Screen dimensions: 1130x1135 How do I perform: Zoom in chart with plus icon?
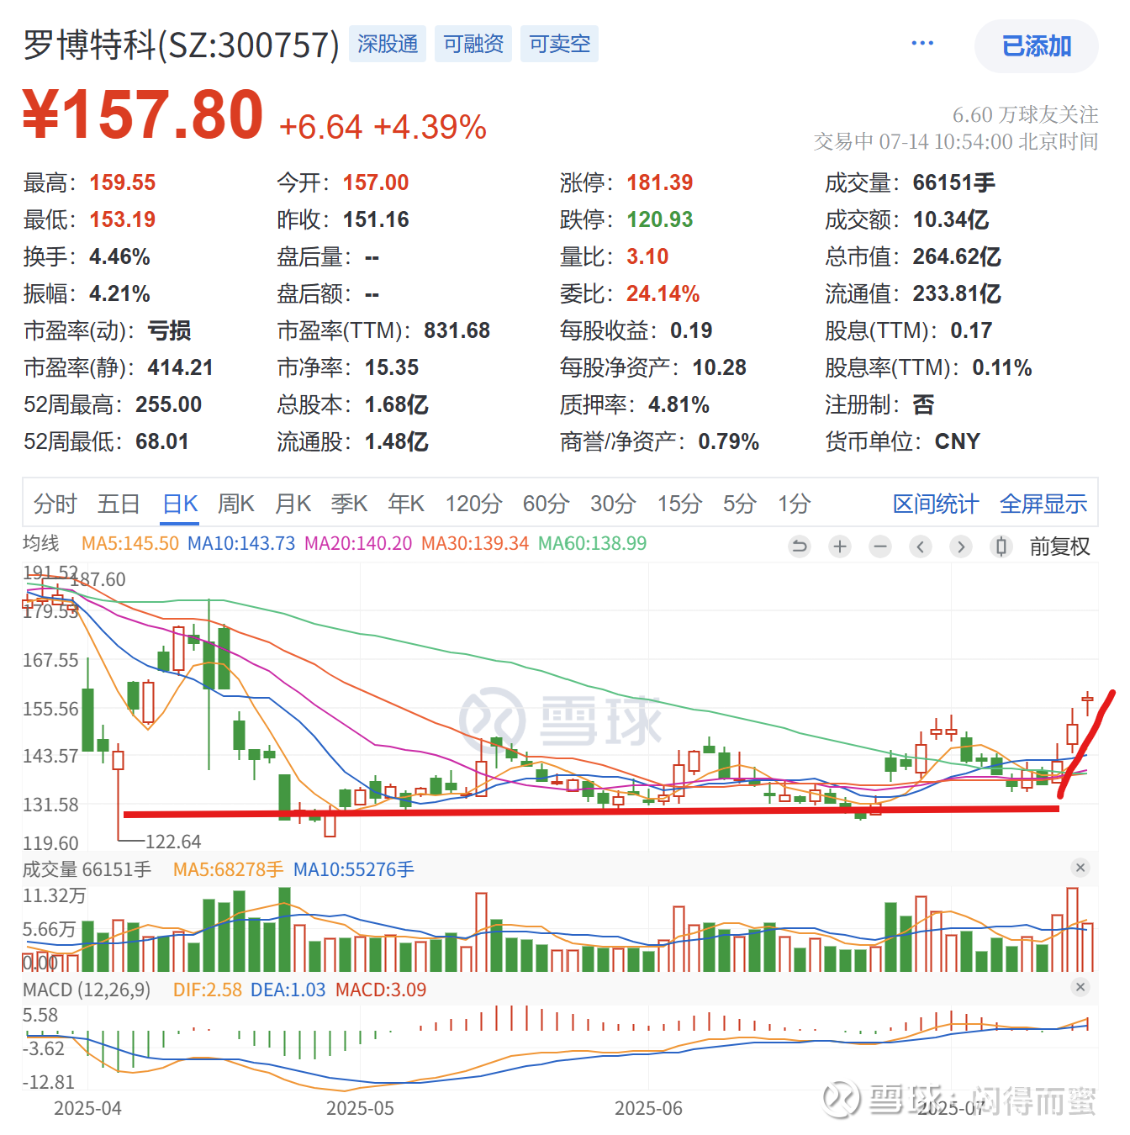[840, 546]
